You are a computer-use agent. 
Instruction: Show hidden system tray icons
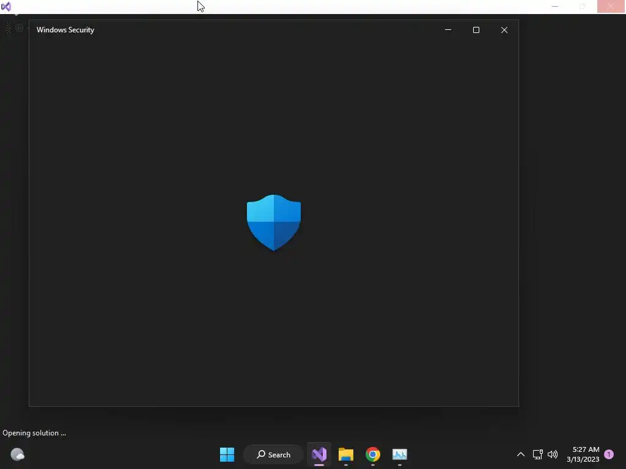[x=521, y=454]
